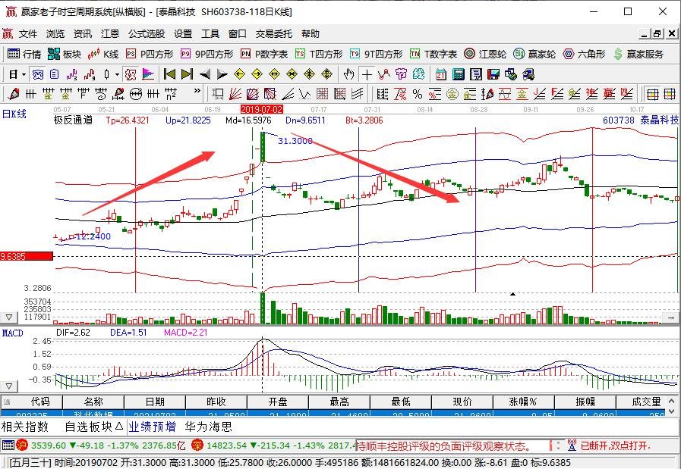
Task: Sort table by 涨幅% column header
Action: 524,402
